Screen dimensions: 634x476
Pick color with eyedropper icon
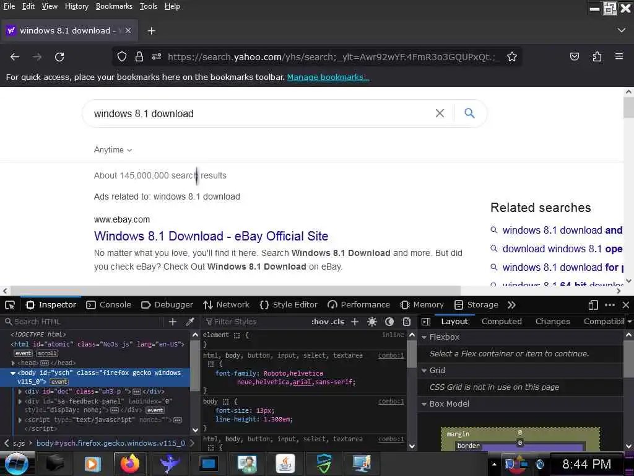tap(189, 322)
